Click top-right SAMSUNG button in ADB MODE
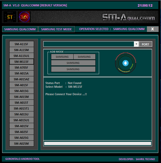The image size is (161, 163). coord(84,57)
